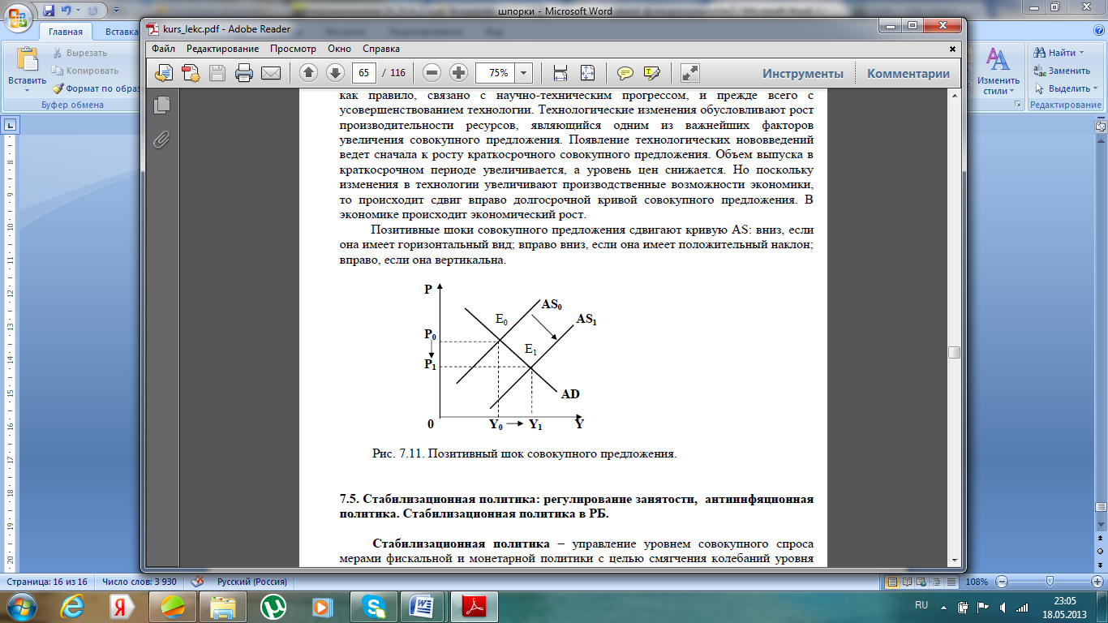Image resolution: width=1108 pixels, height=623 pixels.
Task: Click the Open file icon in Adobe Reader
Action: tap(164, 73)
